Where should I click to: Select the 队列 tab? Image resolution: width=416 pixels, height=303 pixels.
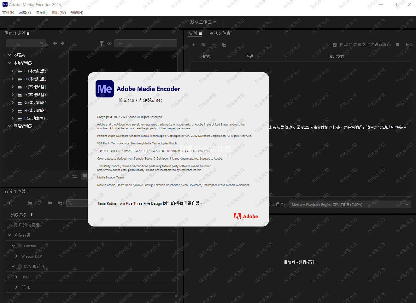[x=192, y=33]
